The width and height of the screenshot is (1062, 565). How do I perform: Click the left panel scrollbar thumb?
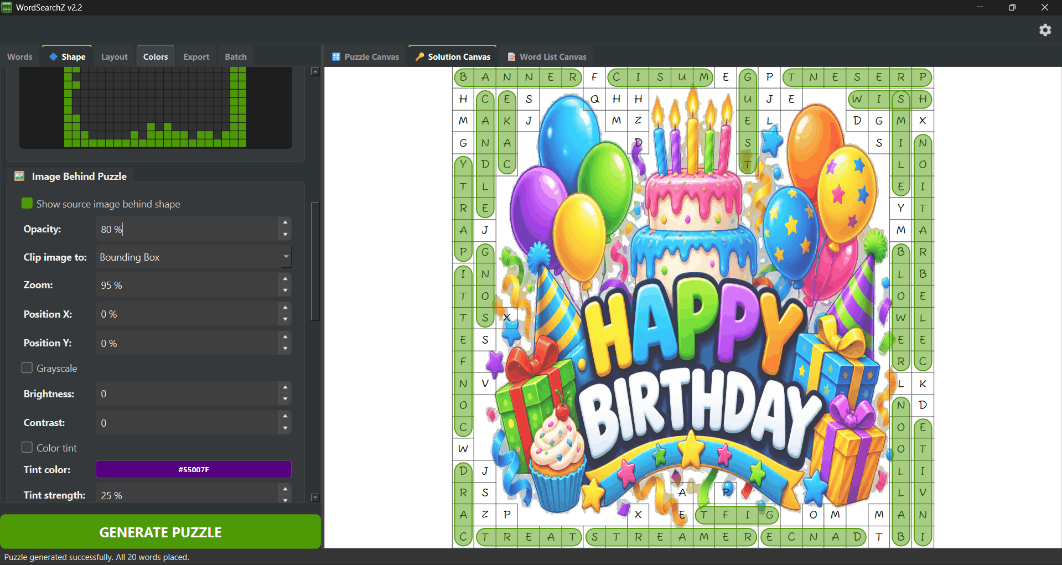coord(315,261)
